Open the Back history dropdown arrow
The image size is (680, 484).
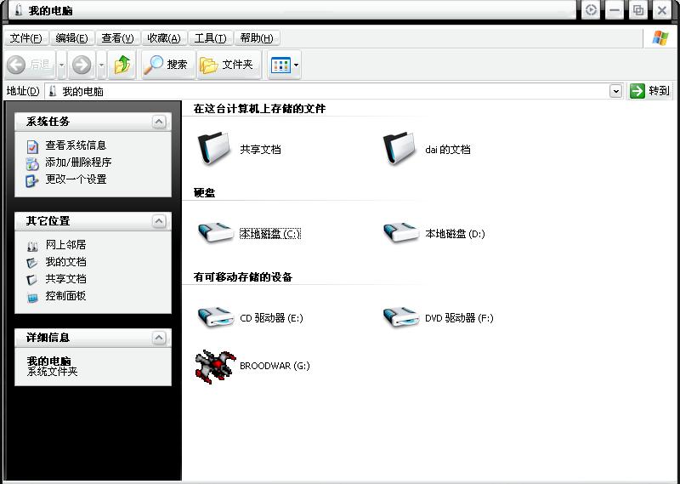point(61,65)
